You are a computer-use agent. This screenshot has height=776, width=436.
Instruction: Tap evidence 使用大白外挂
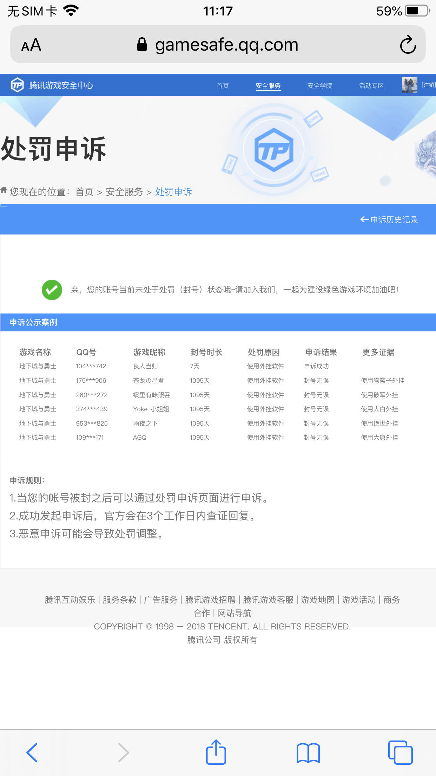pyautogui.click(x=379, y=409)
